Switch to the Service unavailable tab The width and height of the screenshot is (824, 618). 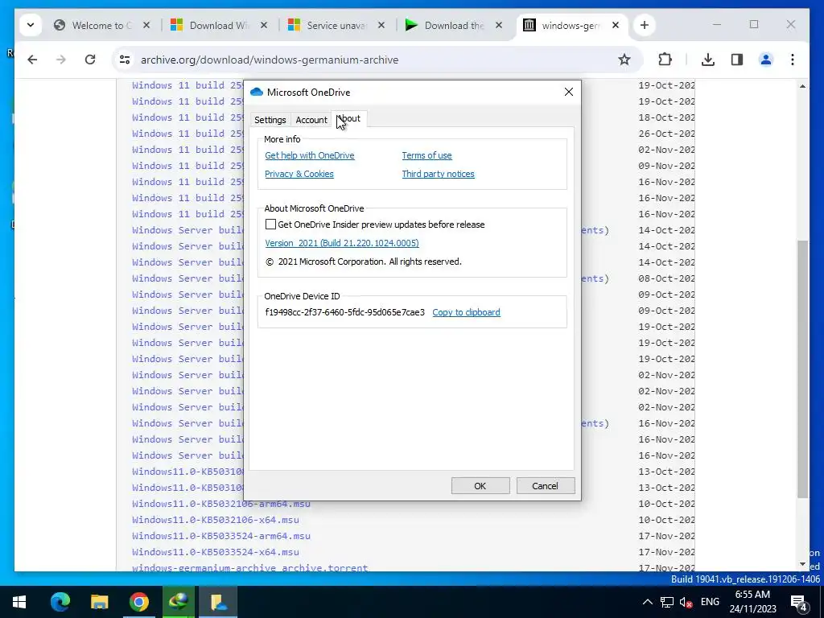pos(337,25)
